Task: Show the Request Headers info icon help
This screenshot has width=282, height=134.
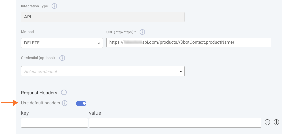Action: tap(64, 93)
